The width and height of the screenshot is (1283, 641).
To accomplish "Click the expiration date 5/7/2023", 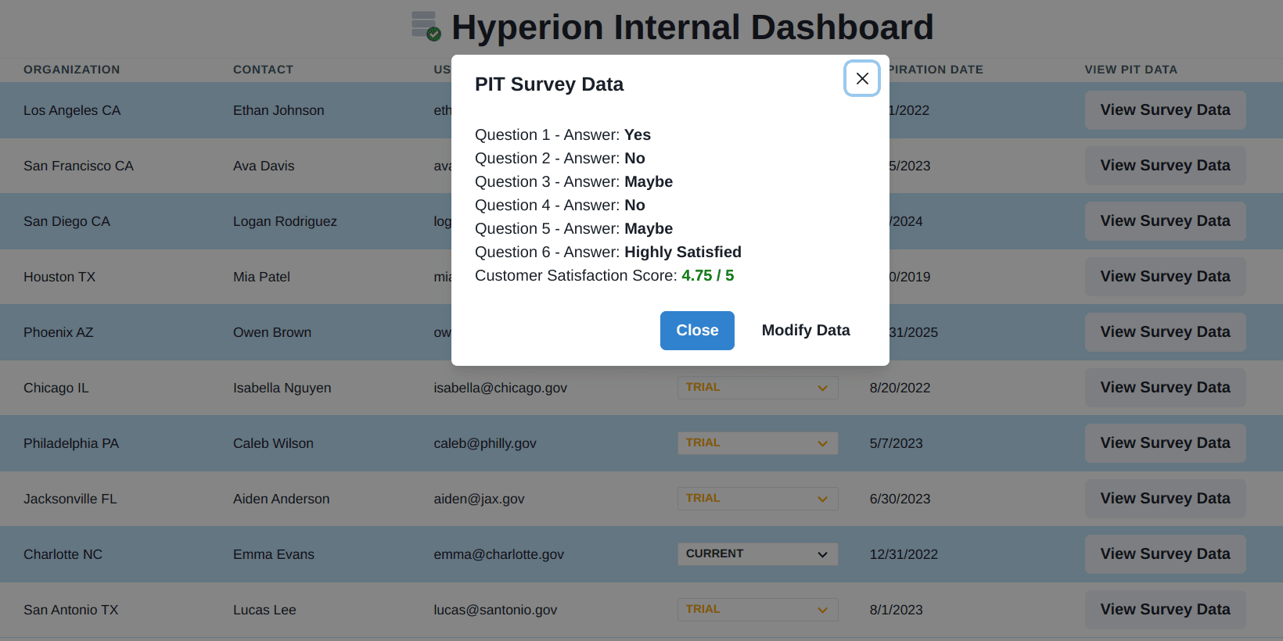I will (896, 443).
